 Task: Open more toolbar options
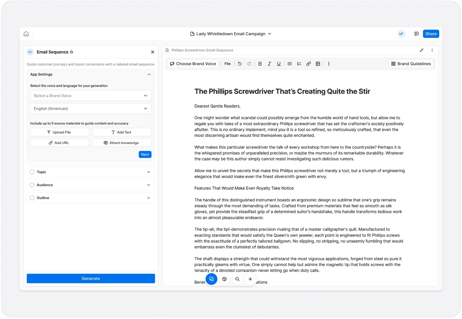[x=329, y=64]
